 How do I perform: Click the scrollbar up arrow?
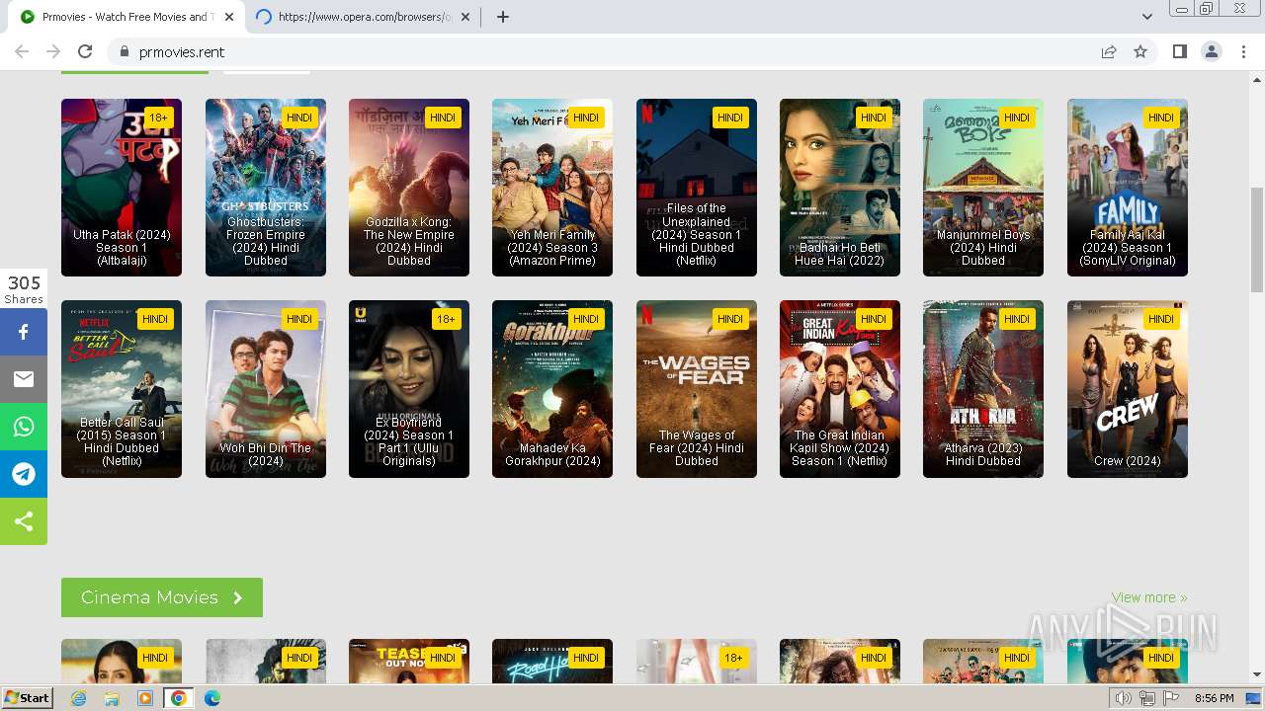pos(1257,79)
